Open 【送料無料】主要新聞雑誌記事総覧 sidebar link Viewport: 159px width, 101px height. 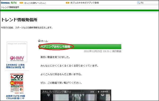15,66
